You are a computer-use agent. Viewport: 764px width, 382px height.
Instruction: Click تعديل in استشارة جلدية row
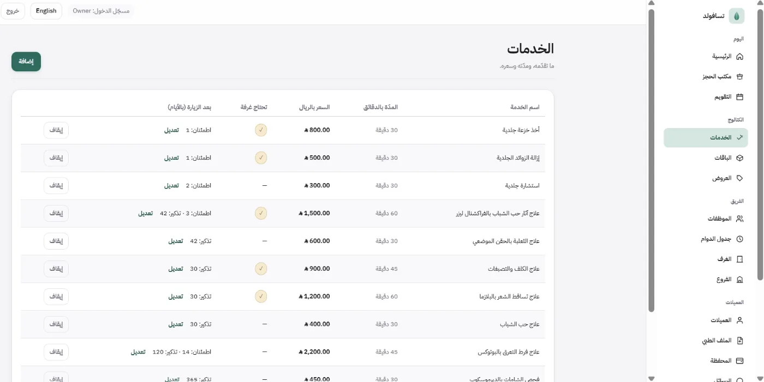171,186
